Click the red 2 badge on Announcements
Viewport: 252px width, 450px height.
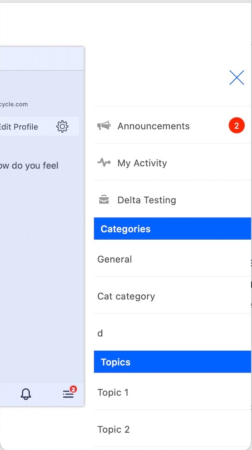pos(237,126)
